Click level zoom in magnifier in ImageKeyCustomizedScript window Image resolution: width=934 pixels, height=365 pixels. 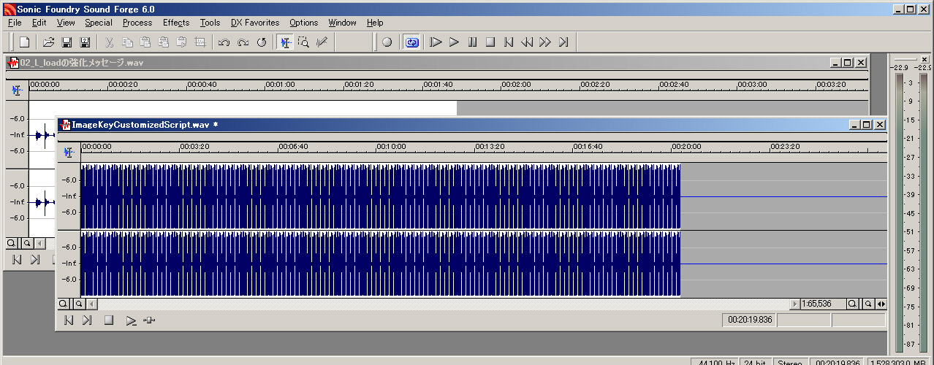coord(78,304)
